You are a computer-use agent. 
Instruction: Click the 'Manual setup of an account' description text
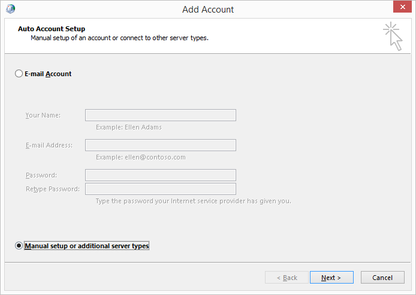119,38
